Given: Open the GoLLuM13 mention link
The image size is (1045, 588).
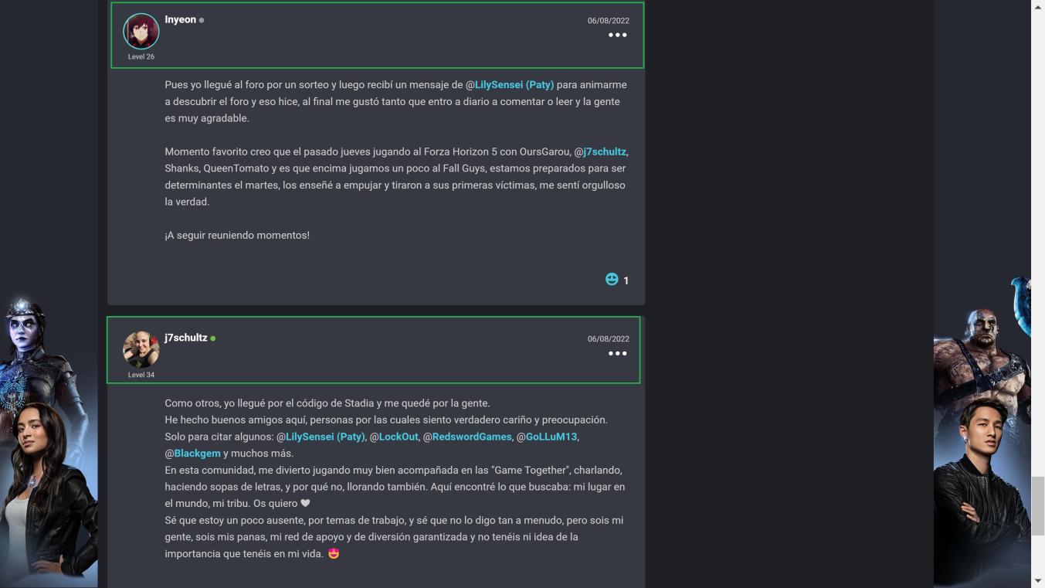Looking at the screenshot, I should coord(551,437).
